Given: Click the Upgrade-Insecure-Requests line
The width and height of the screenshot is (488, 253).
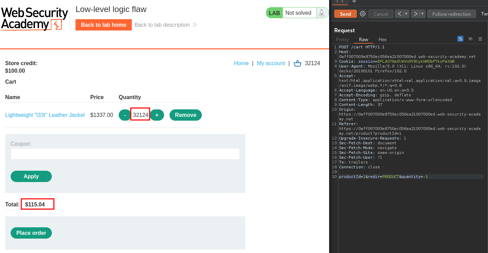Looking at the screenshot, I should pos(372,138).
